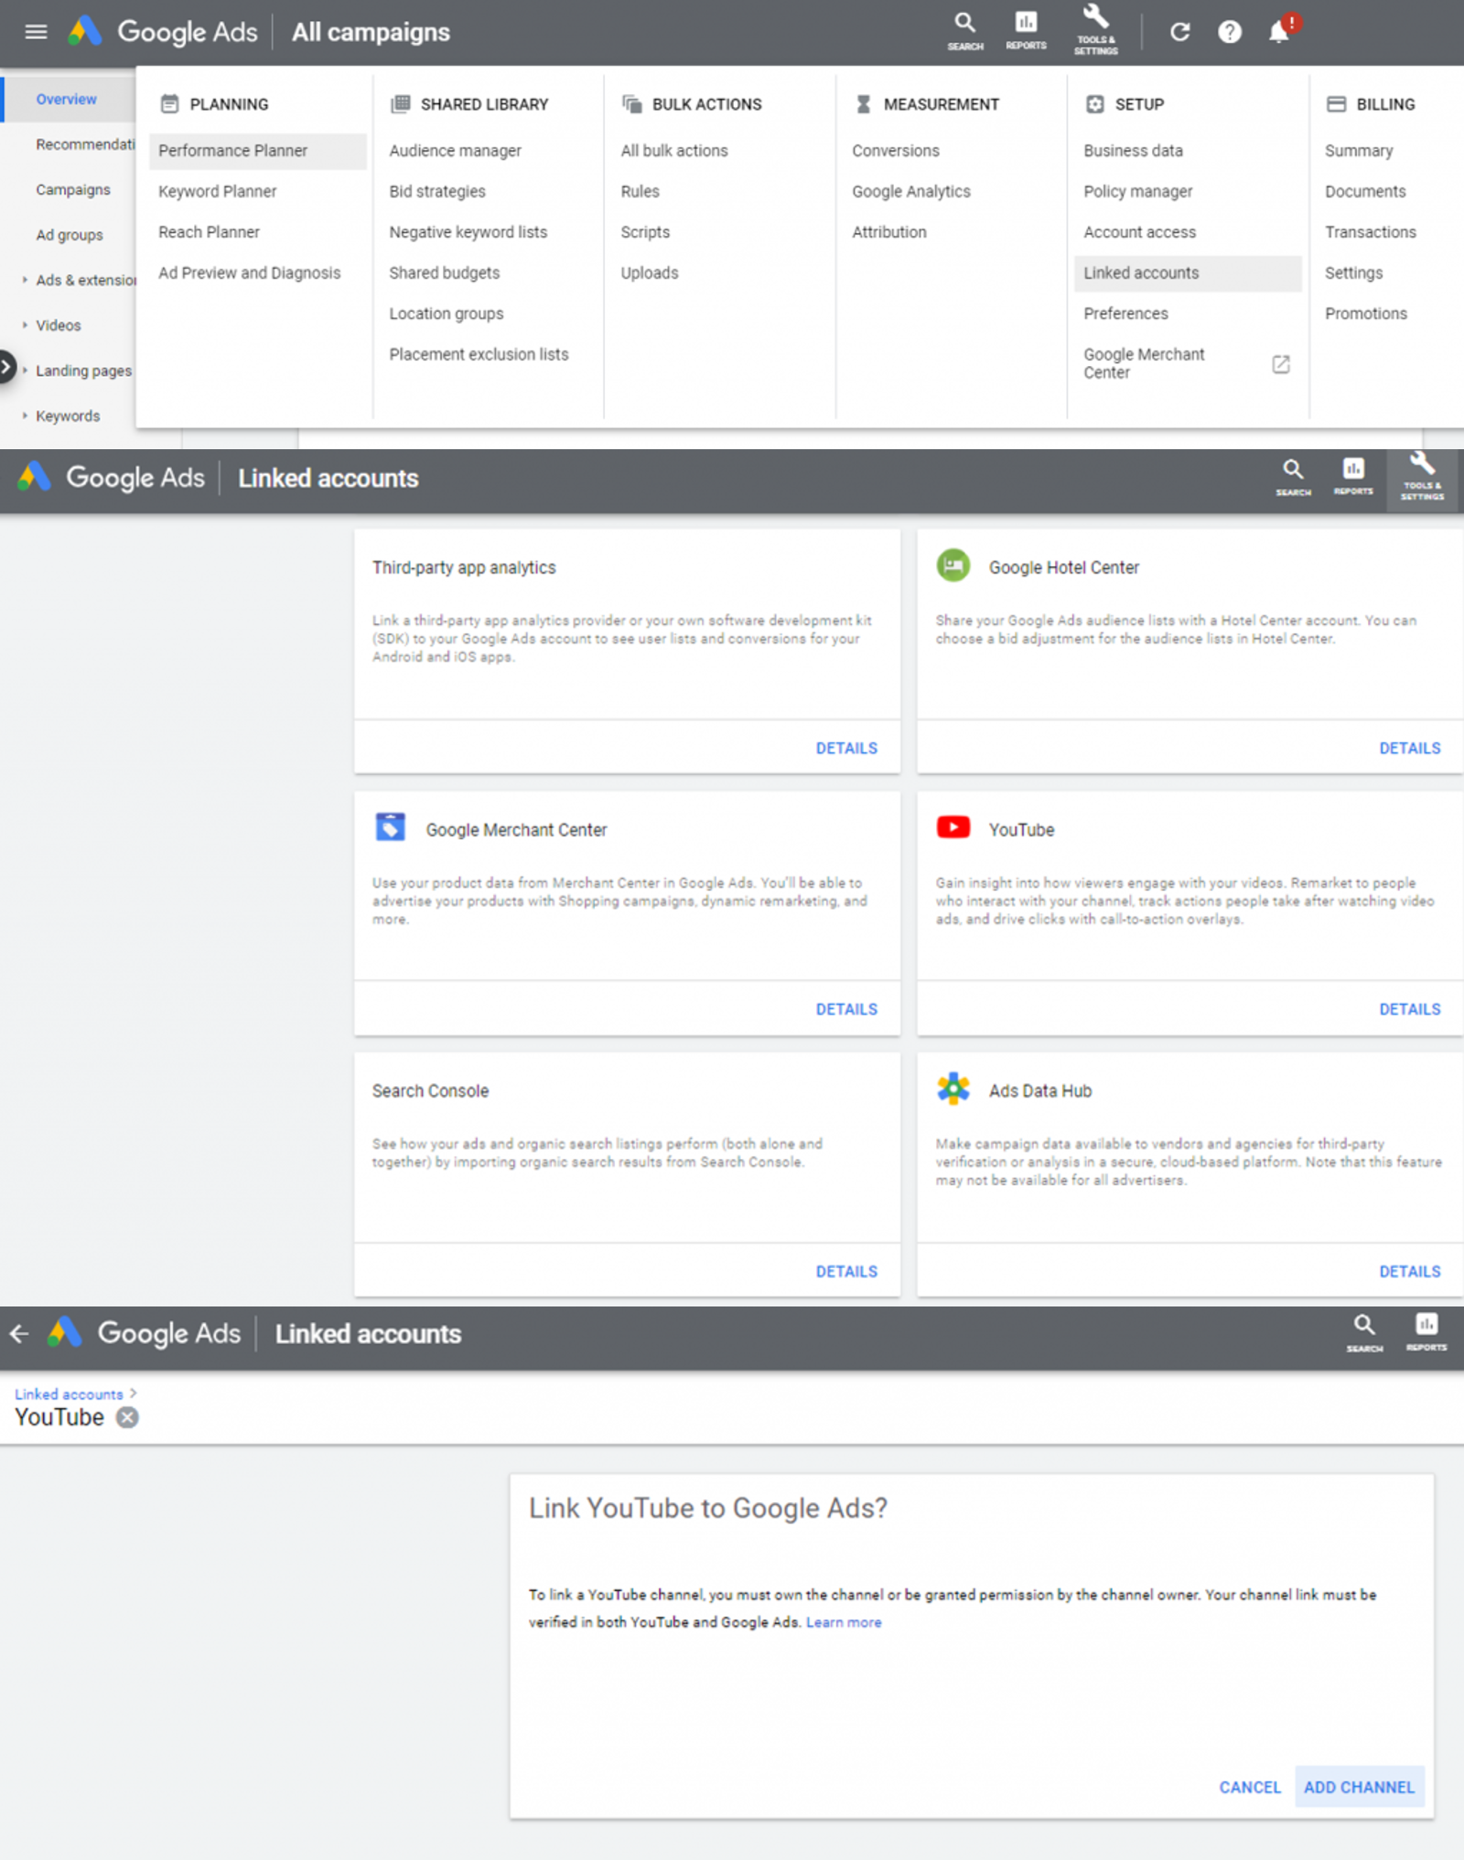Screen dimensions: 1464x1860
Task: Open Keyword Planner menu item
Action: point(217,191)
